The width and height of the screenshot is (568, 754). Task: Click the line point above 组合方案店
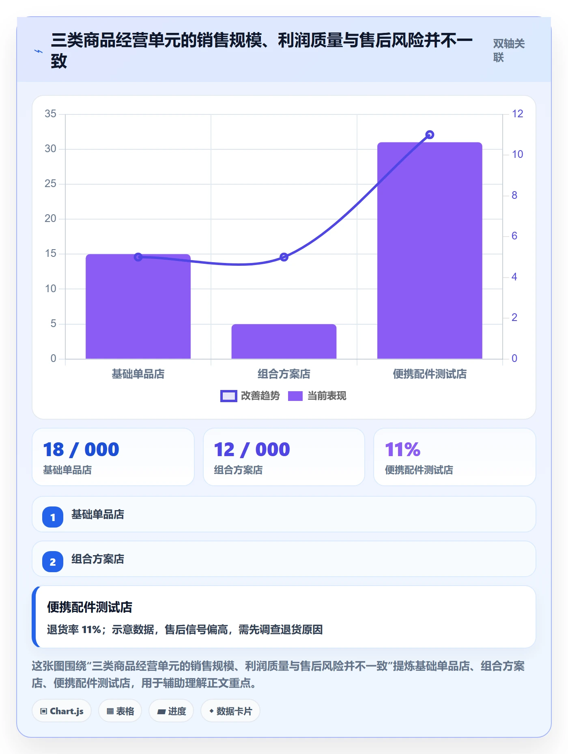[284, 257]
